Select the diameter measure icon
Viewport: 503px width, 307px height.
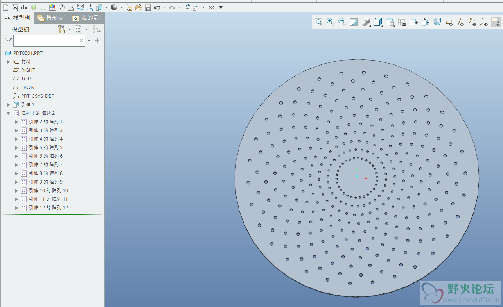pos(61,7)
